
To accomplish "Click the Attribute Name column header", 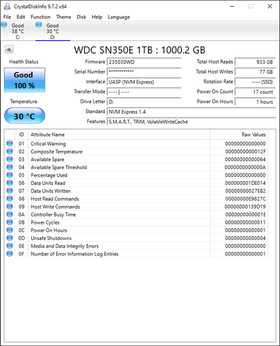I will pos(119,135).
